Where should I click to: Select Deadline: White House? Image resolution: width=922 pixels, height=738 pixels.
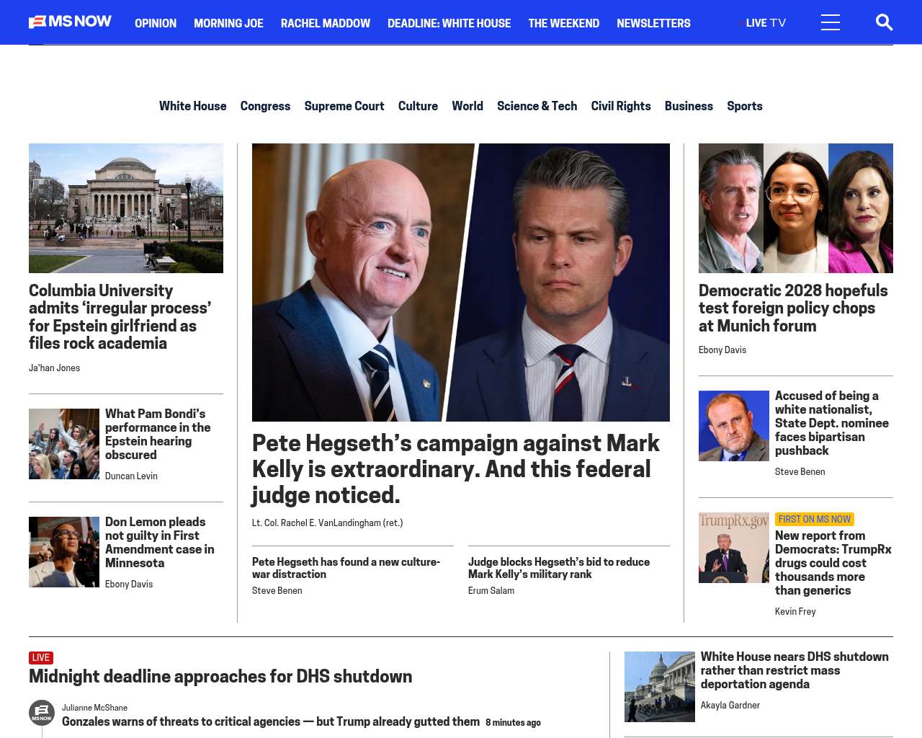449,23
